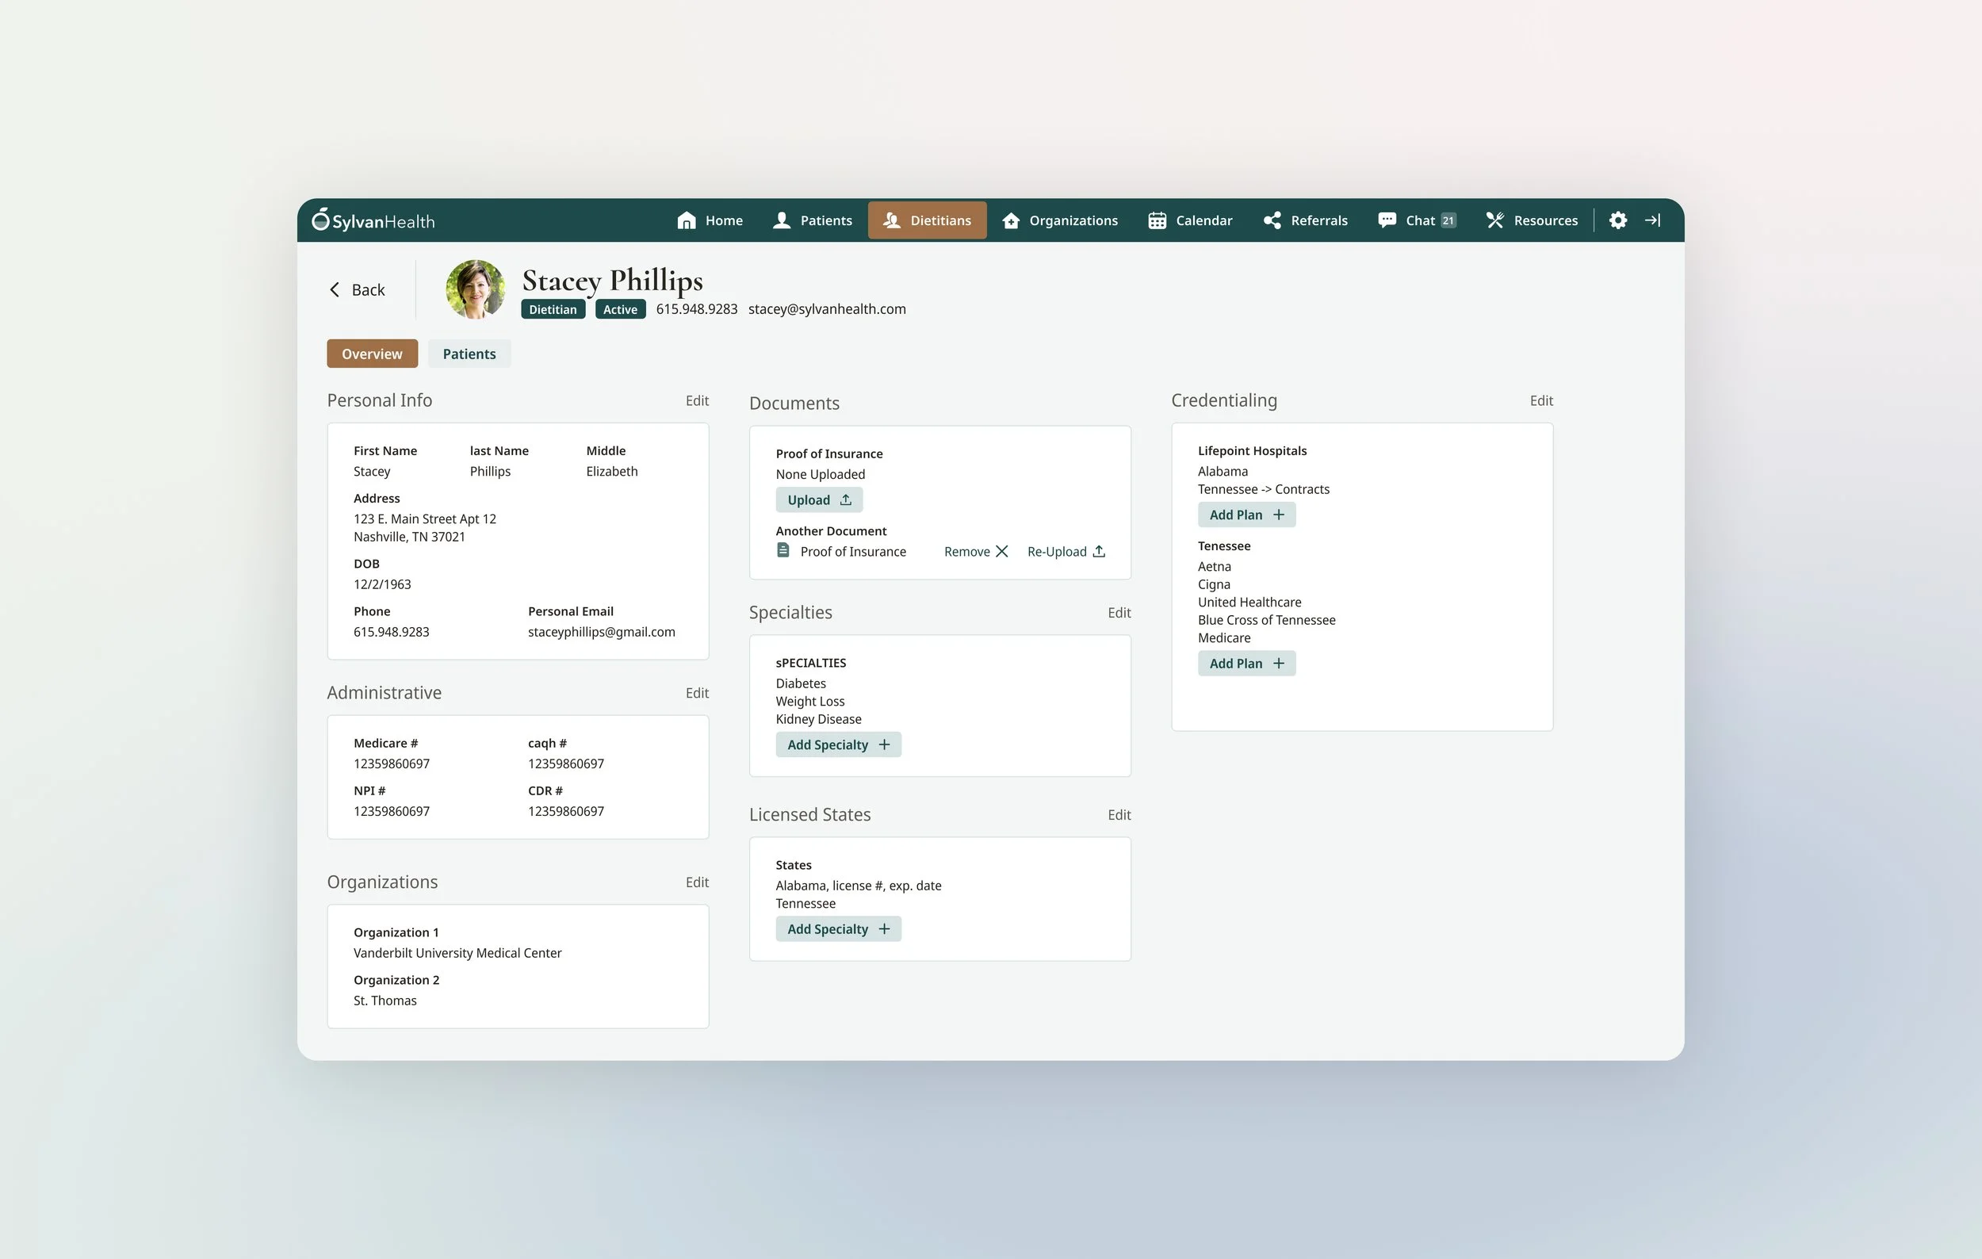This screenshot has width=1982, height=1259.
Task: Click Add Plan under Lifepoint Hospitals
Action: point(1246,515)
